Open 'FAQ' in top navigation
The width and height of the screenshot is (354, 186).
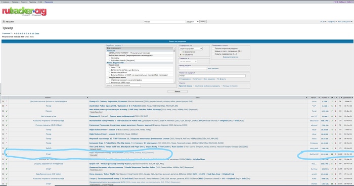point(40,2)
